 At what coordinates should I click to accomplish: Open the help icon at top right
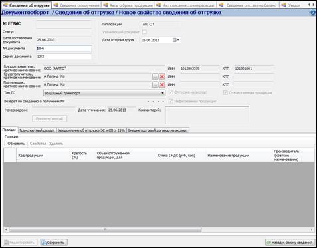[x=313, y=13]
